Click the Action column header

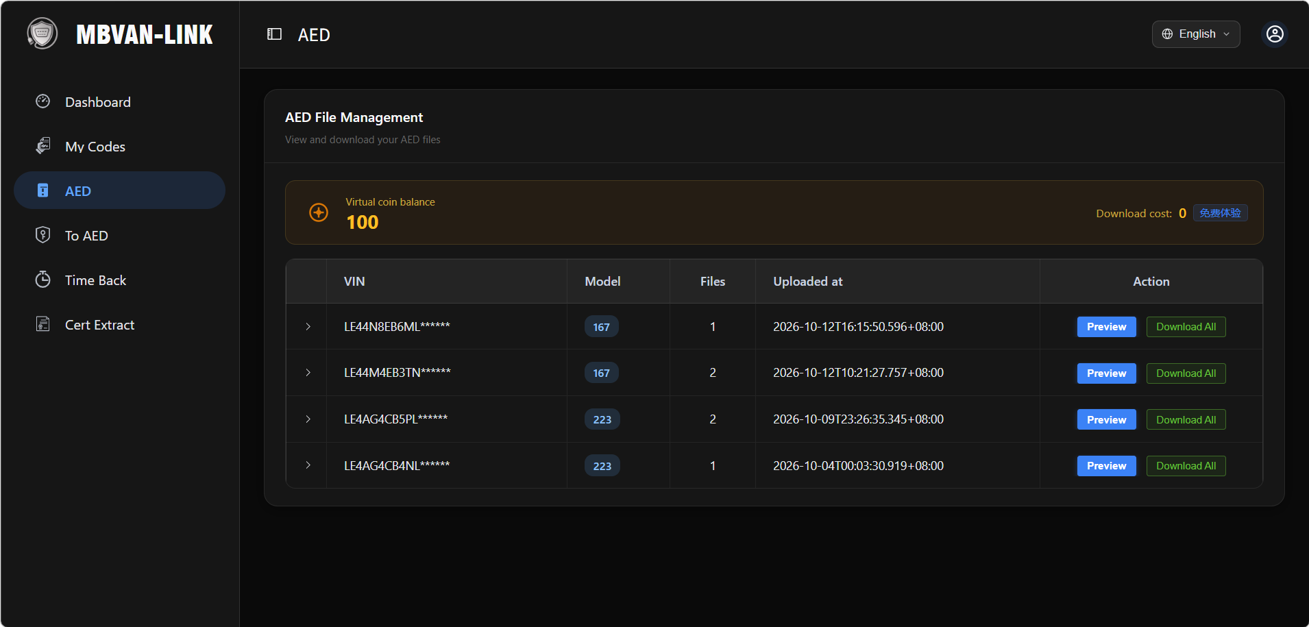point(1151,282)
